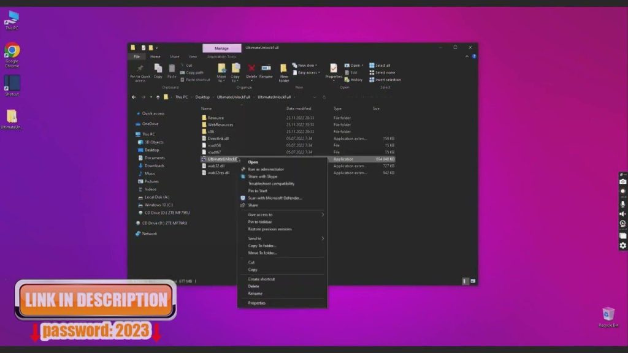Switch to thumbnail view using status bar icon
628x353 pixels.
pyautogui.click(x=471, y=280)
